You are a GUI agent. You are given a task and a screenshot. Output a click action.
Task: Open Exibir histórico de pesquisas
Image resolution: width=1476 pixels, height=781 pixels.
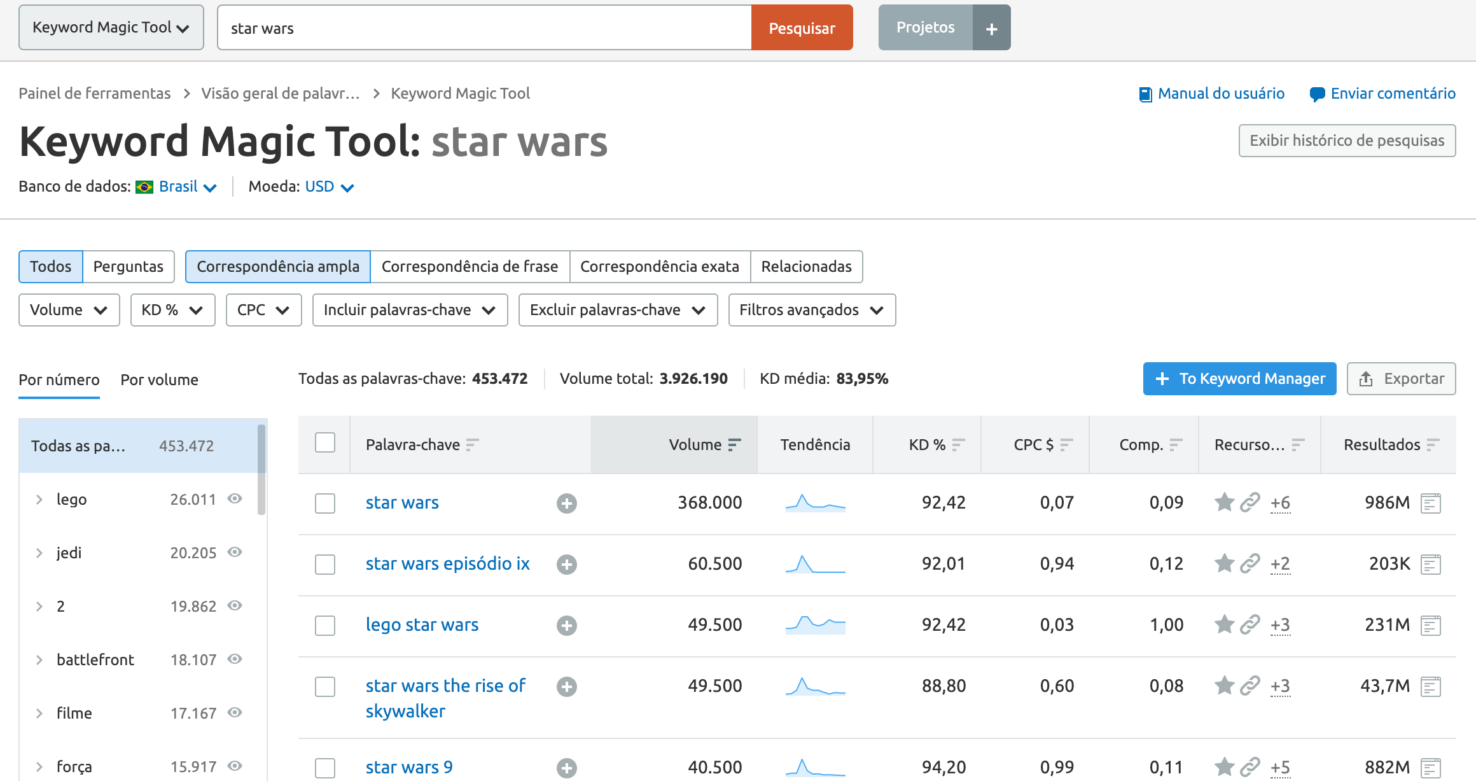click(1347, 141)
